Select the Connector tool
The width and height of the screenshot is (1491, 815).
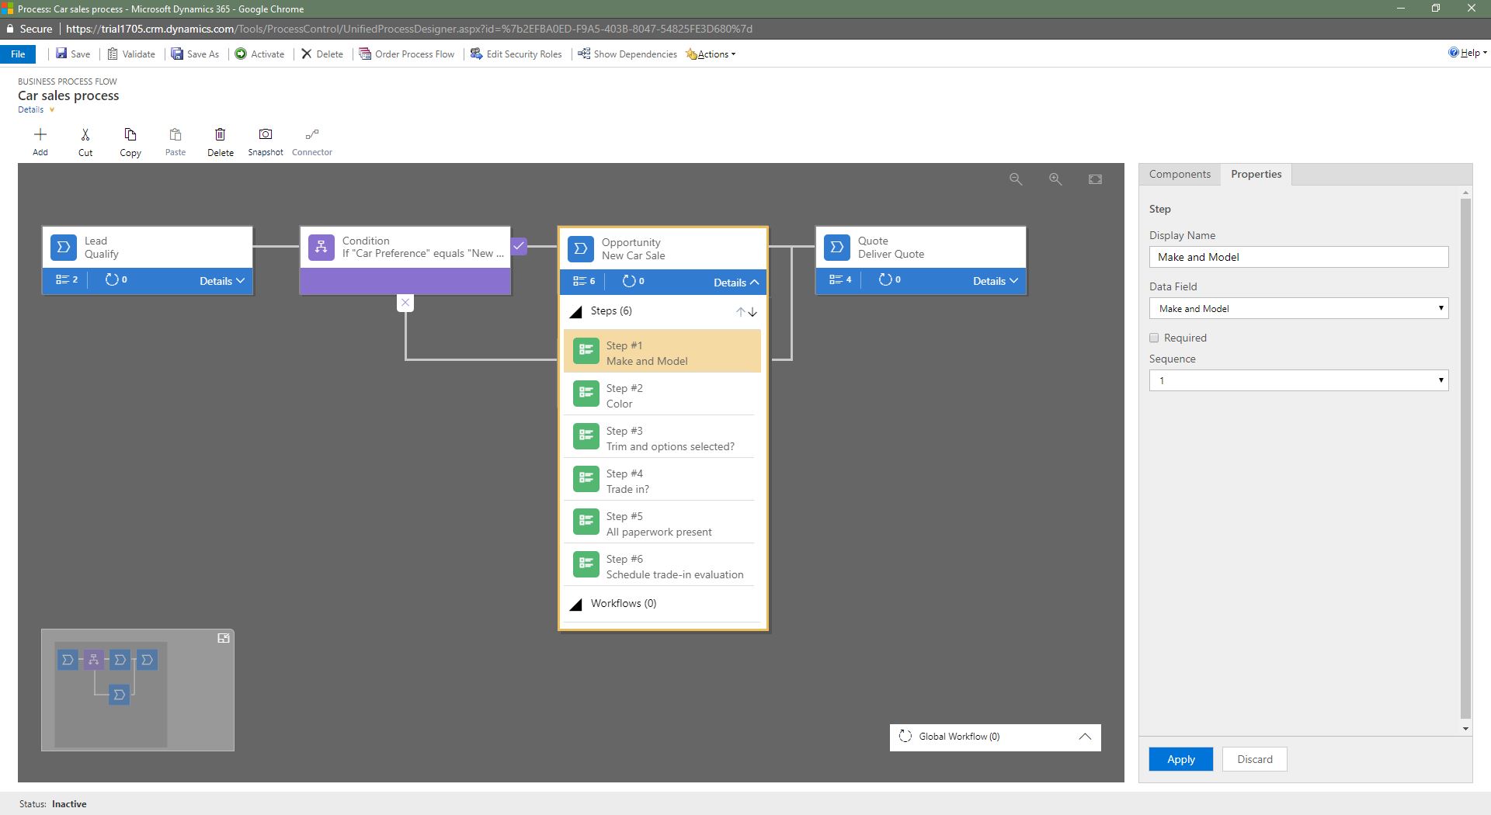(312, 135)
